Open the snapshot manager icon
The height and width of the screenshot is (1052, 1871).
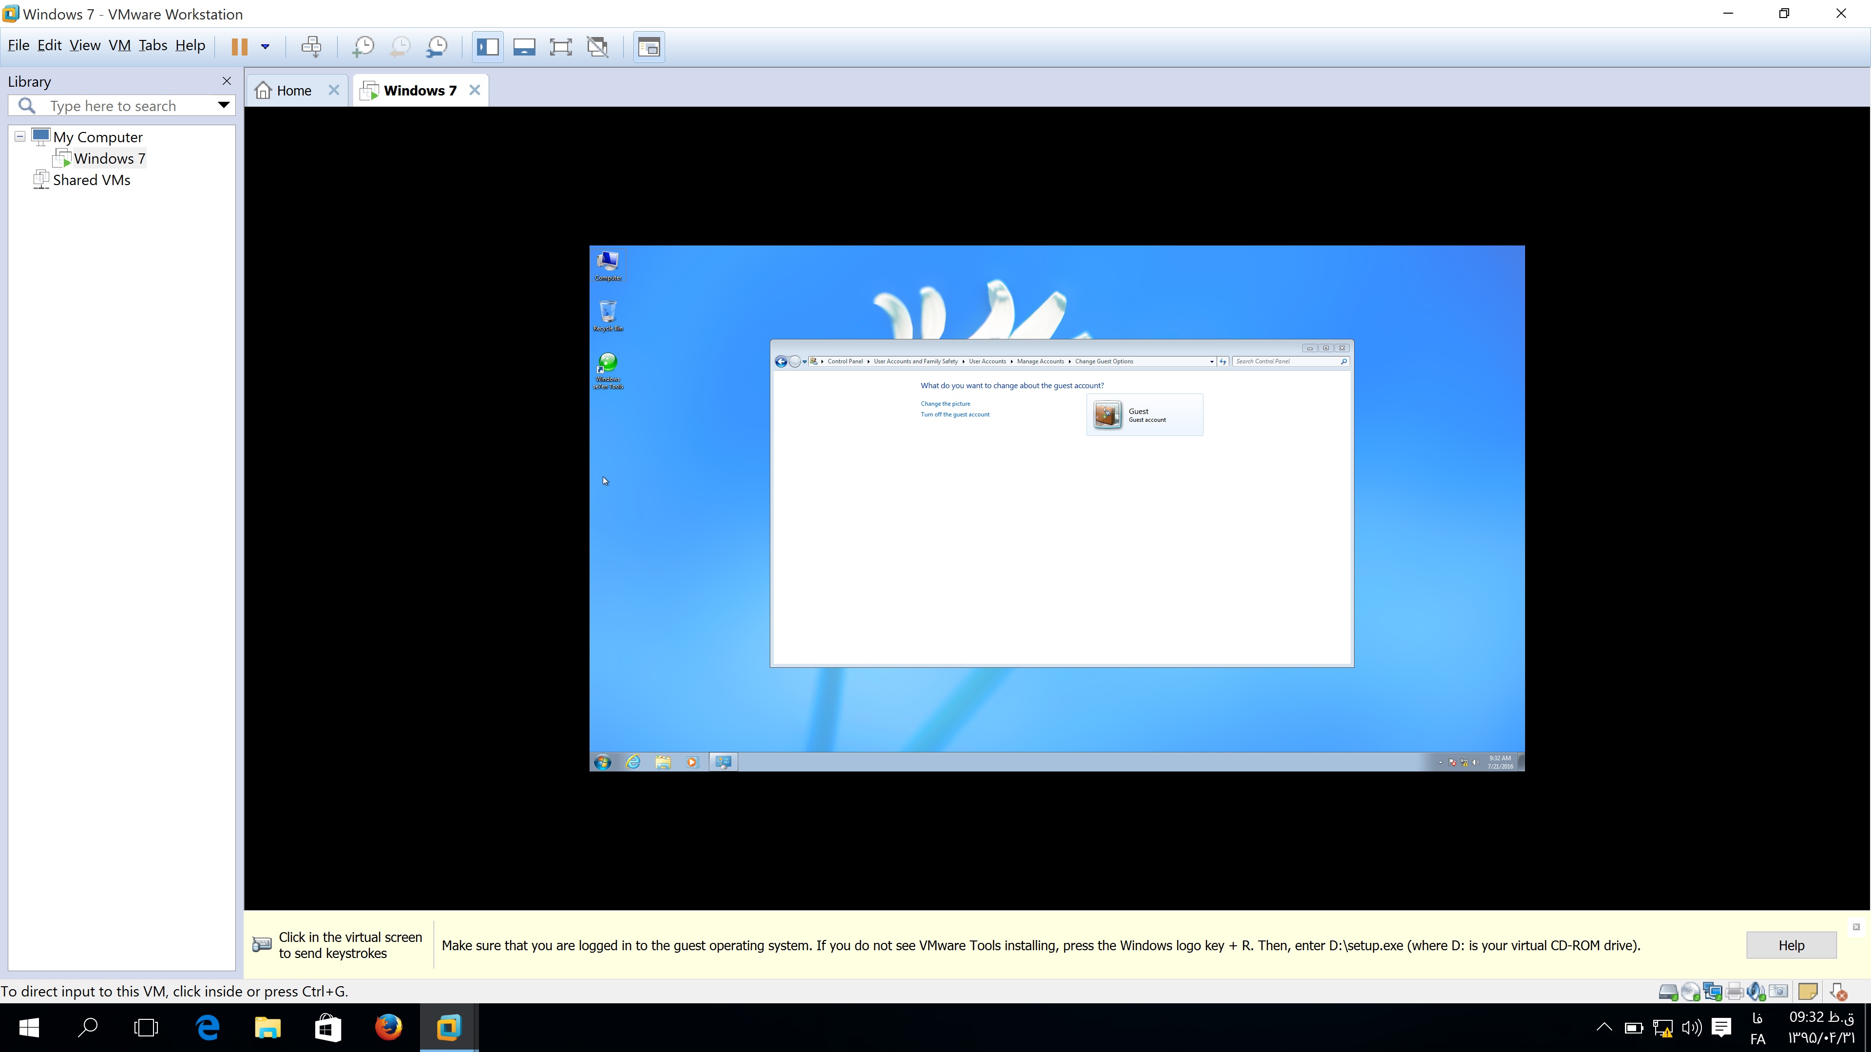point(437,46)
